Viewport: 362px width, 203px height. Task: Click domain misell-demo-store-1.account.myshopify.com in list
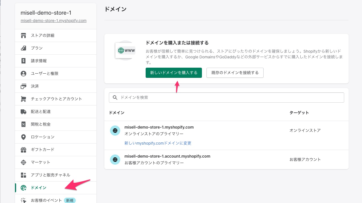pos(167,156)
